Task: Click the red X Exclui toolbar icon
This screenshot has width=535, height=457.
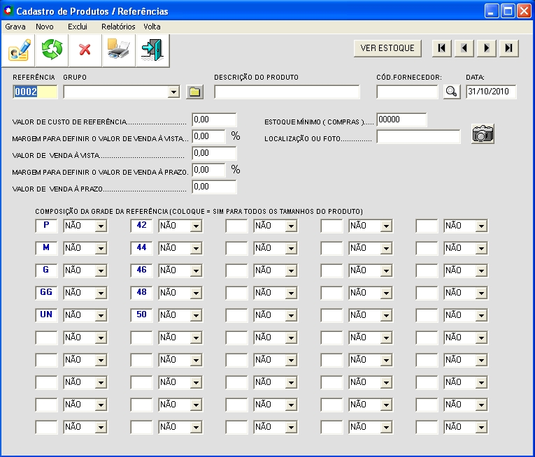Action: pos(85,50)
